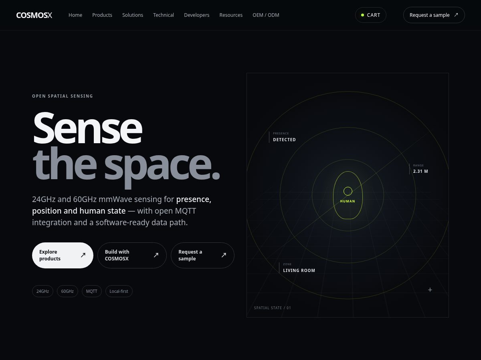Click arrow icon in header Request a sample
481x360 pixels.
(456, 15)
